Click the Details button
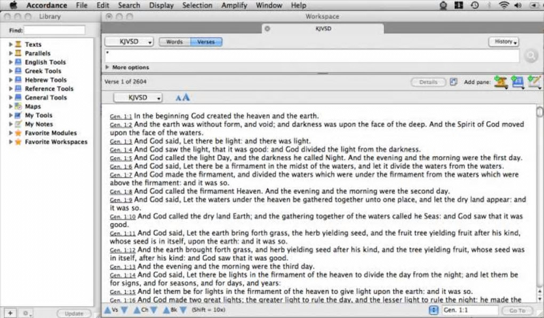 click(x=428, y=82)
